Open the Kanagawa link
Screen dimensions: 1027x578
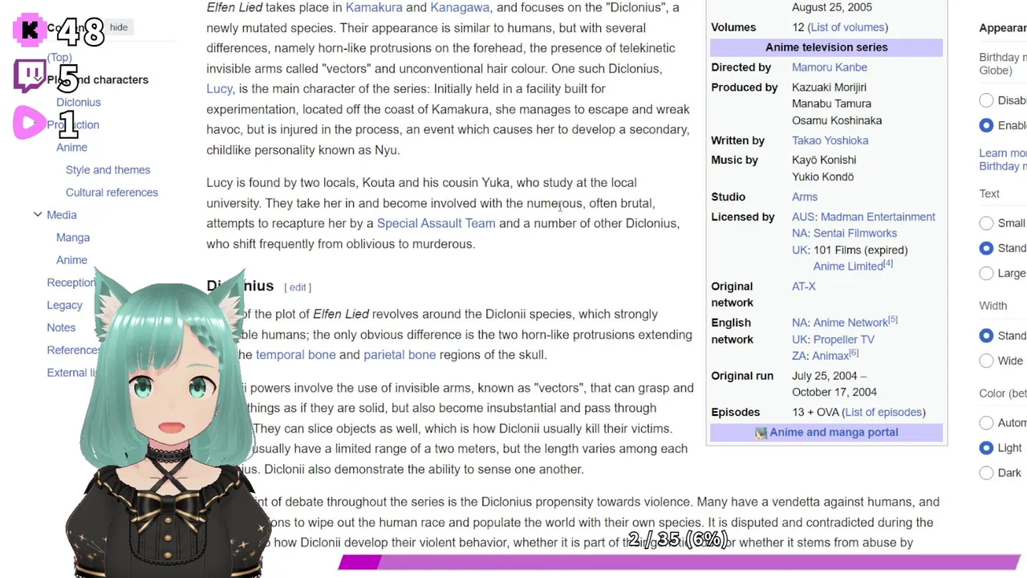point(460,7)
